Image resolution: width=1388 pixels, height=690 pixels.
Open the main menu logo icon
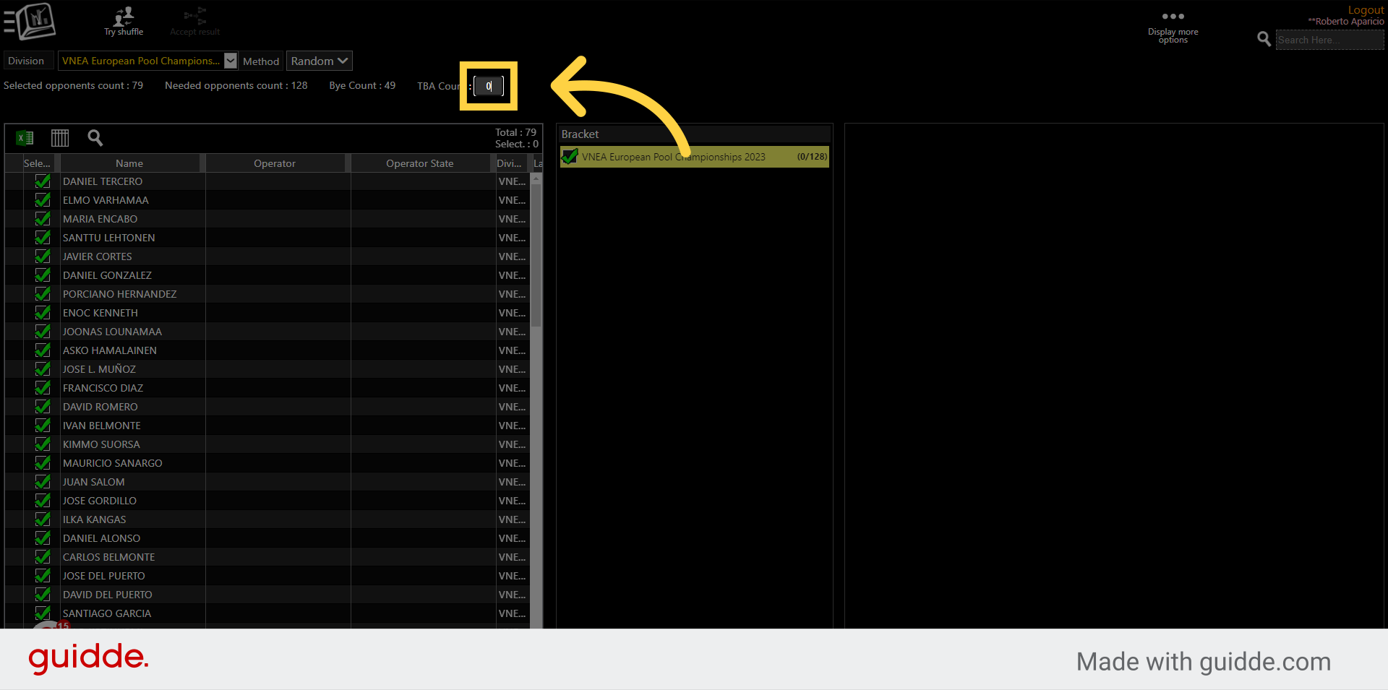[30, 21]
